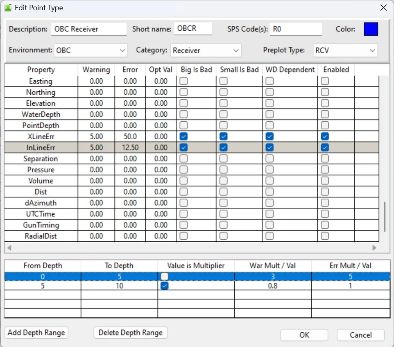Uncheck Enabled for XLineErr row
394x347 pixels.
click(x=325, y=136)
